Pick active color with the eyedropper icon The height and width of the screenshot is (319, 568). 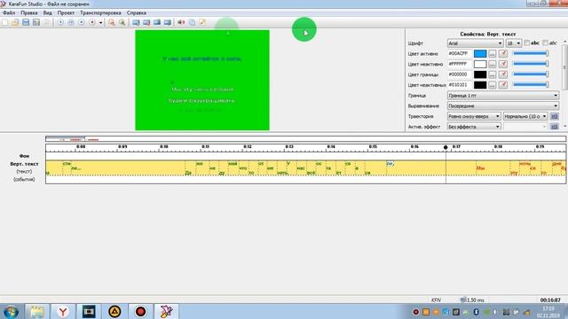pyautogui.click(x=503, y=53)
